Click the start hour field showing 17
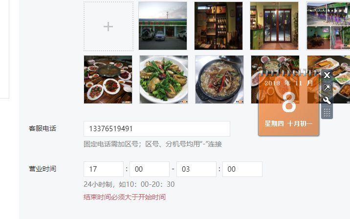This screenshot has width=350, height=219. pos(104,169)
